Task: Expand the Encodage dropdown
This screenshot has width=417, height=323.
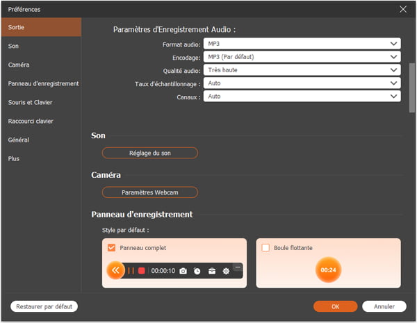Action: click(x=302, y=57)
